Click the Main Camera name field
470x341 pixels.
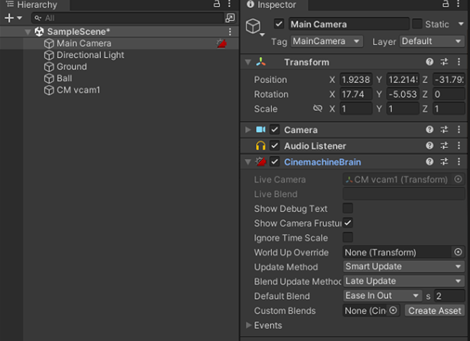(x=349, y=24)
